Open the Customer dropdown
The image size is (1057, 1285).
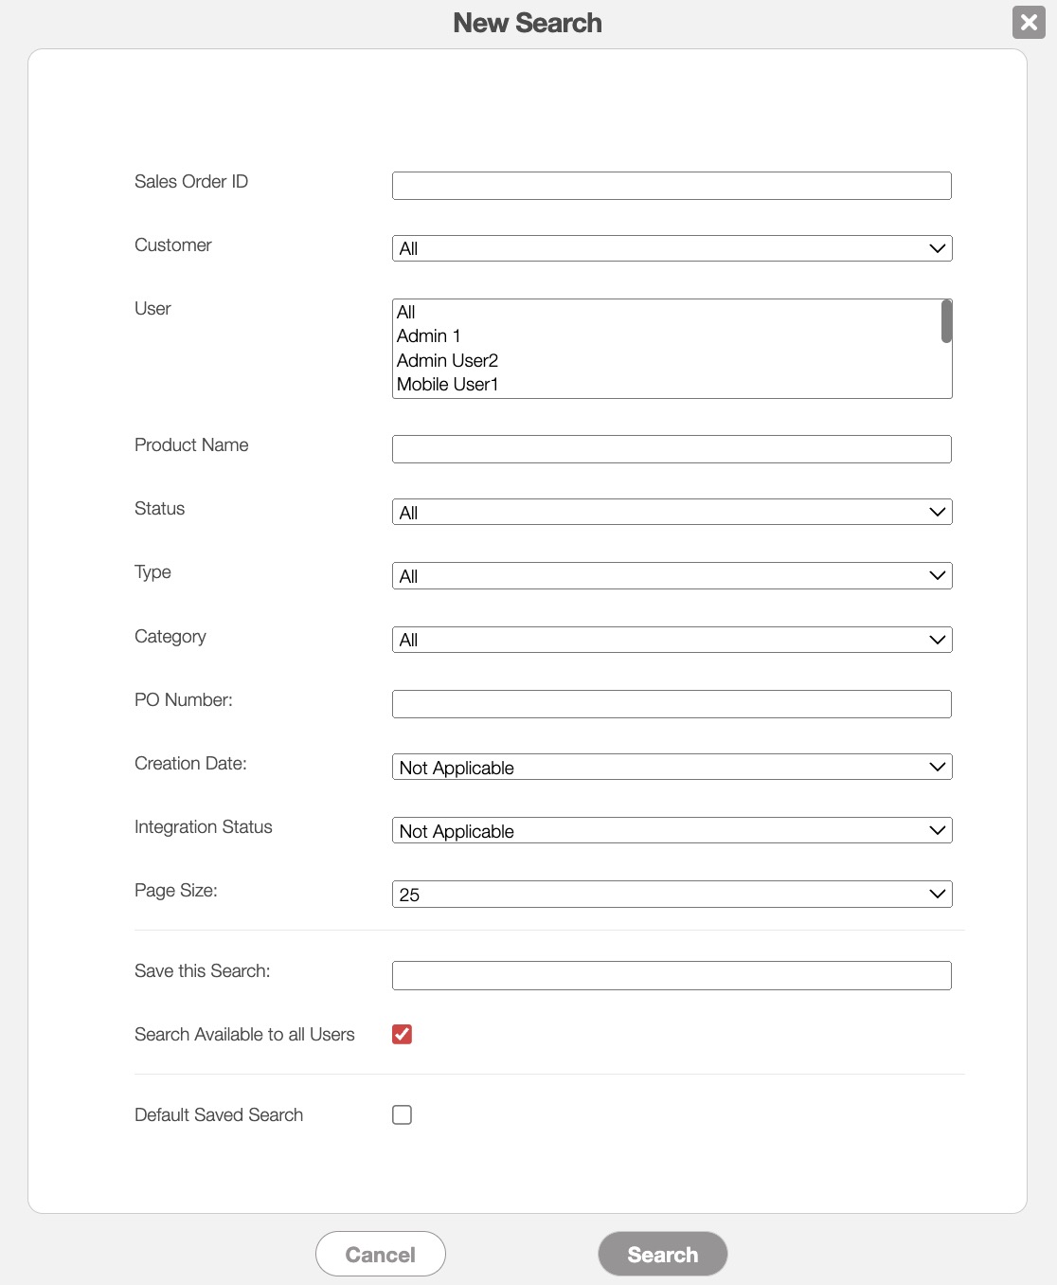point(672,248)
